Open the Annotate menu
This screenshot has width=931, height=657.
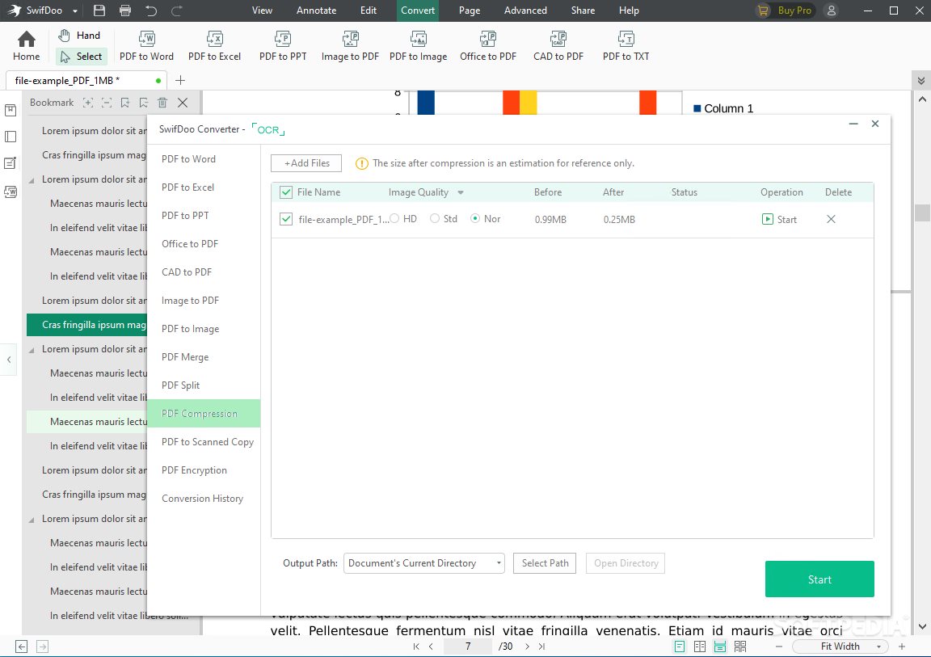(317, 11)
